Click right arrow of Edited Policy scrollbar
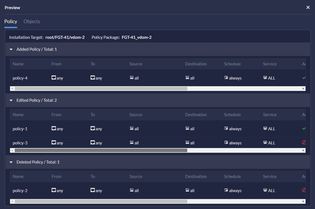The image size is (315, 209). pos(303,150)
